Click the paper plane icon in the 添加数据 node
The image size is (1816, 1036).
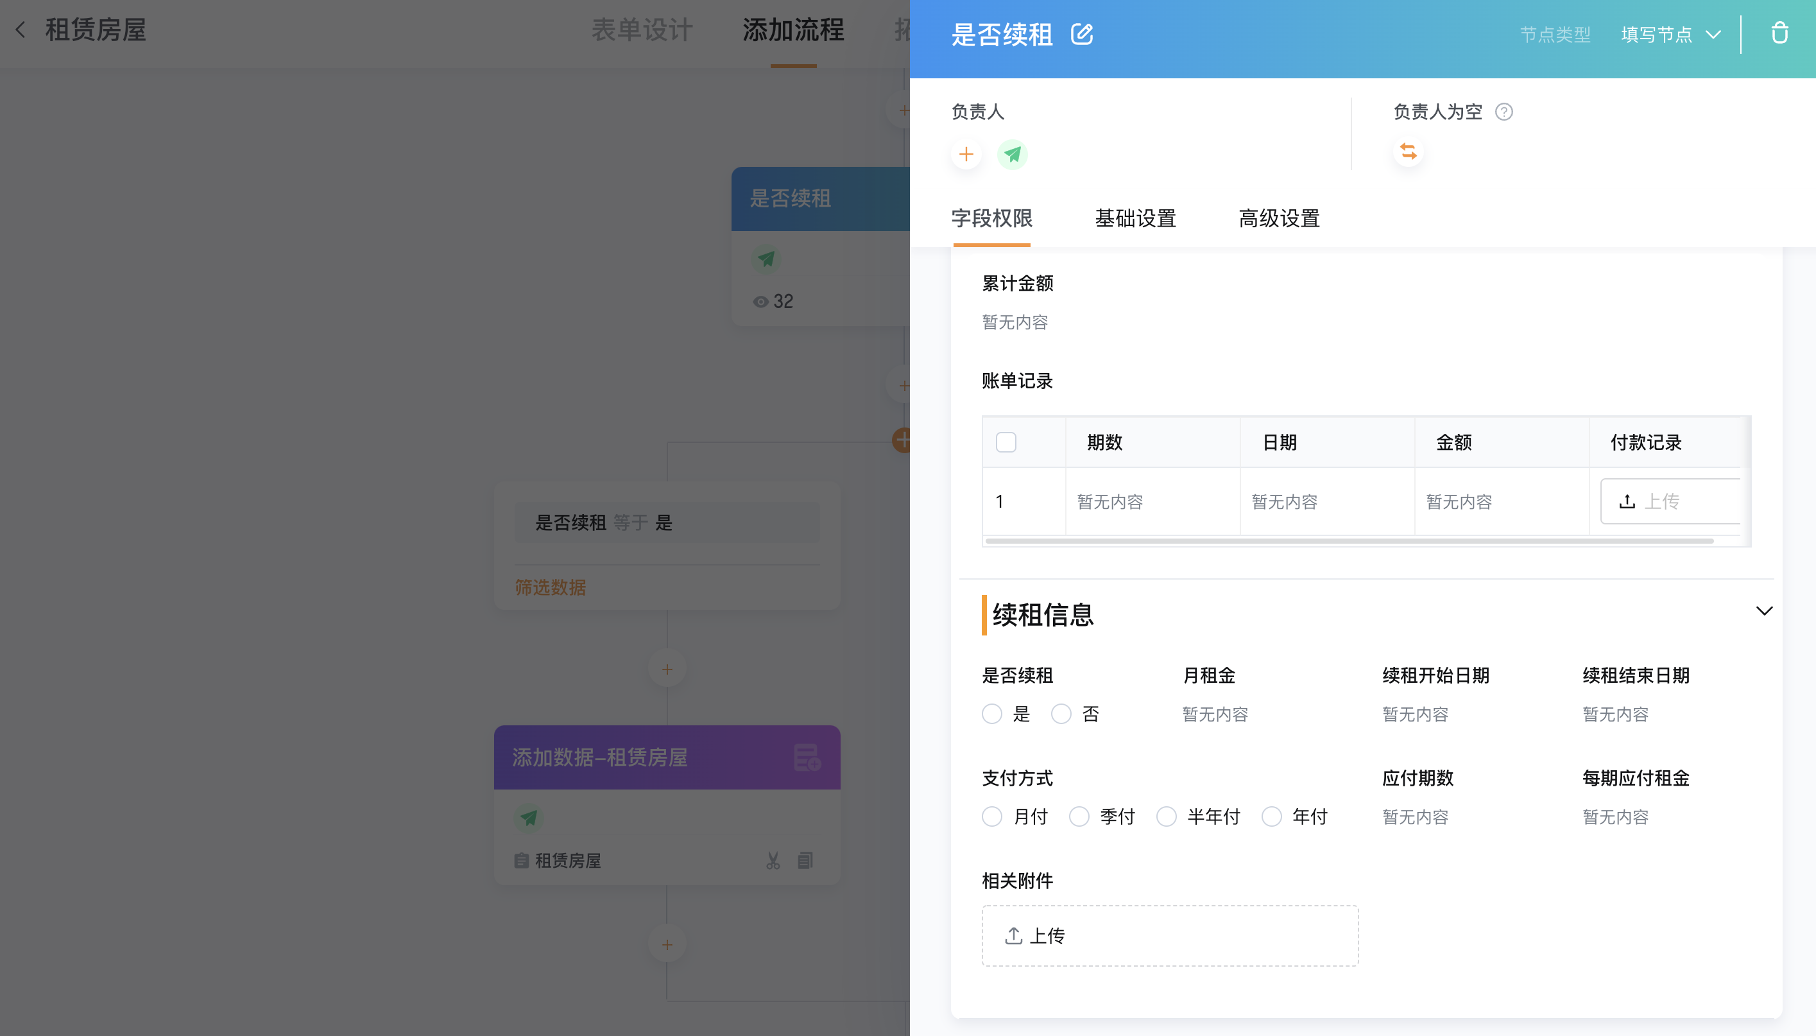point(529,818)
